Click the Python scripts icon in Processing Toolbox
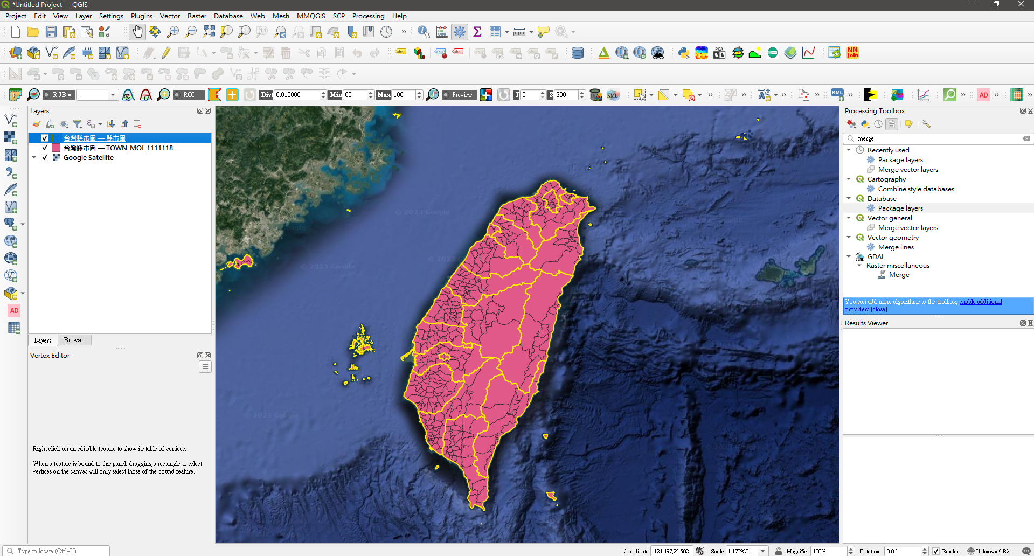 click(x=865, y=124)
